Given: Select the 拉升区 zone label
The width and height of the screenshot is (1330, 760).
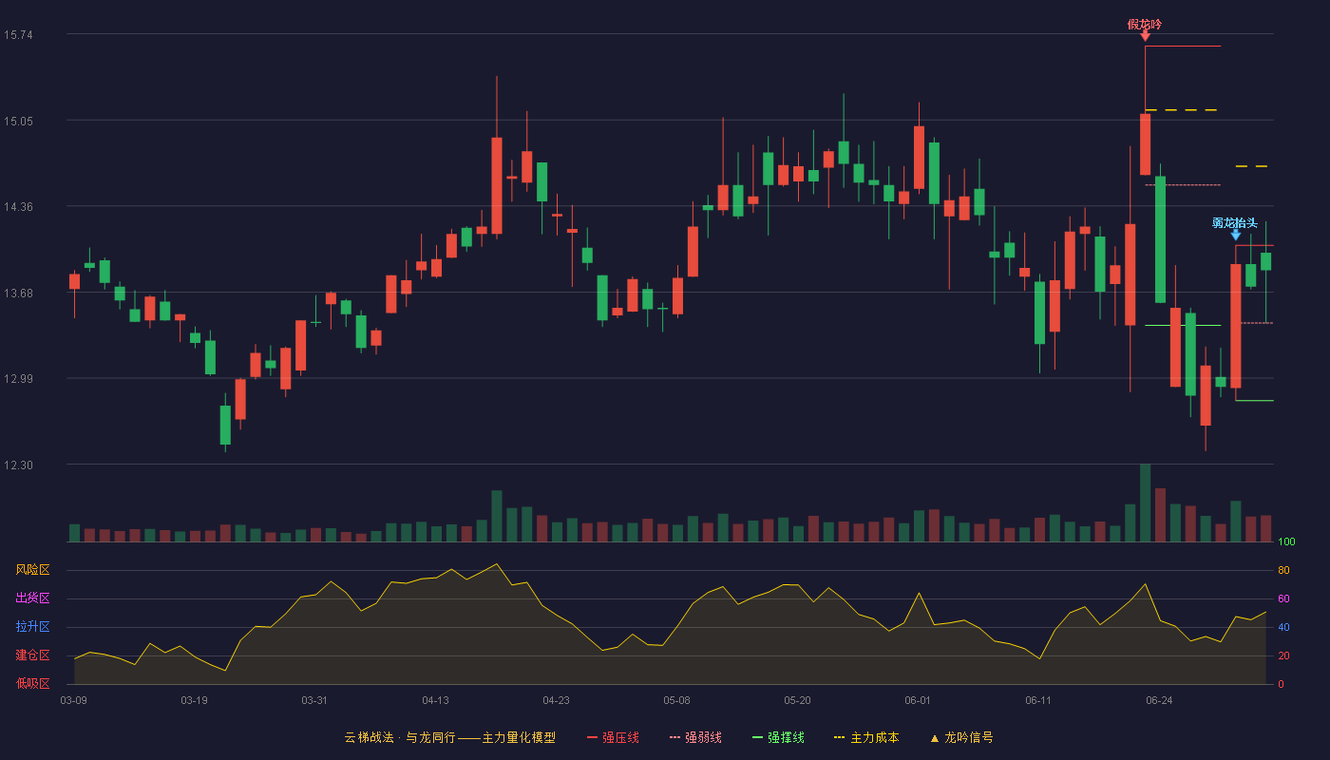Looking at the screenshot, I should click(x=32, y=627).
